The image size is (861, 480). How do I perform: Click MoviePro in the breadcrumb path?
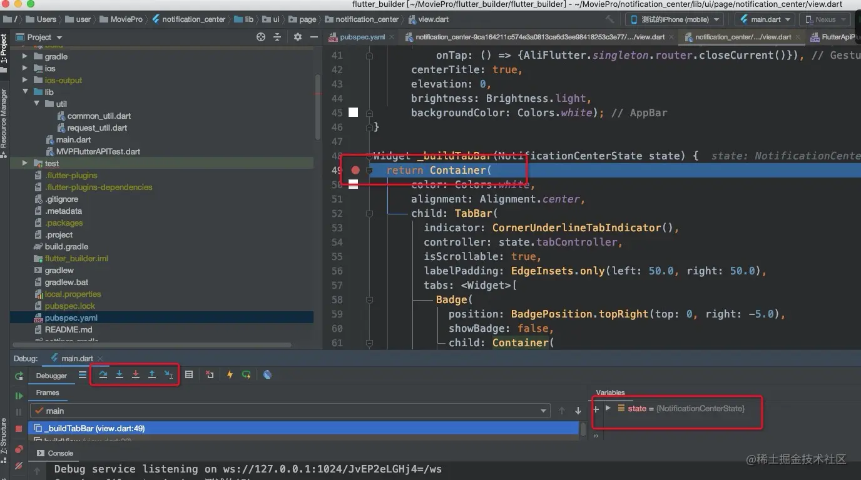tap(121, 19)
